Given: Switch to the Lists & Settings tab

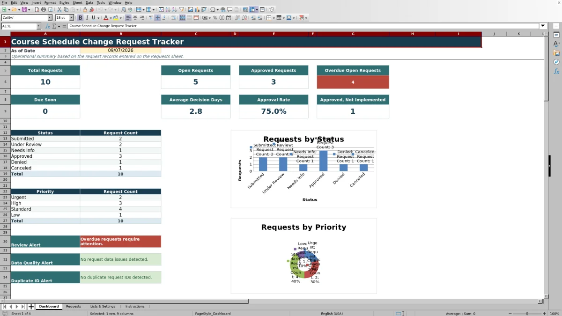Looking at the screenshot, I should pos(103,307).
